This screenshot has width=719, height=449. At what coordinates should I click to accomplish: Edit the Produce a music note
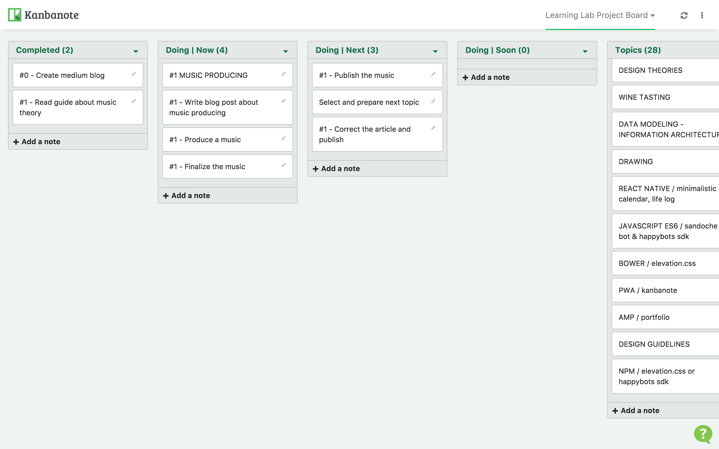[283, 138]
